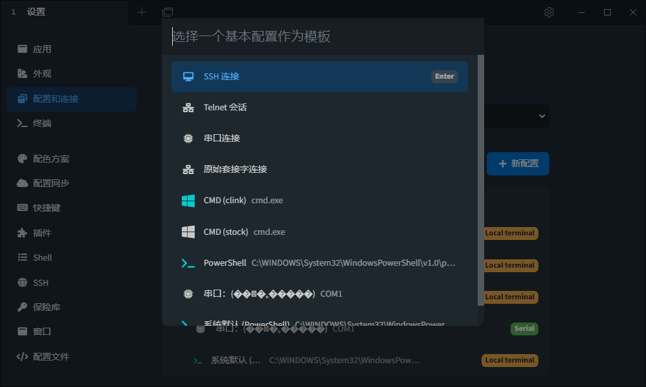
Task: Choose CMD (clink) cmd.exe profile
Action: 319,201
